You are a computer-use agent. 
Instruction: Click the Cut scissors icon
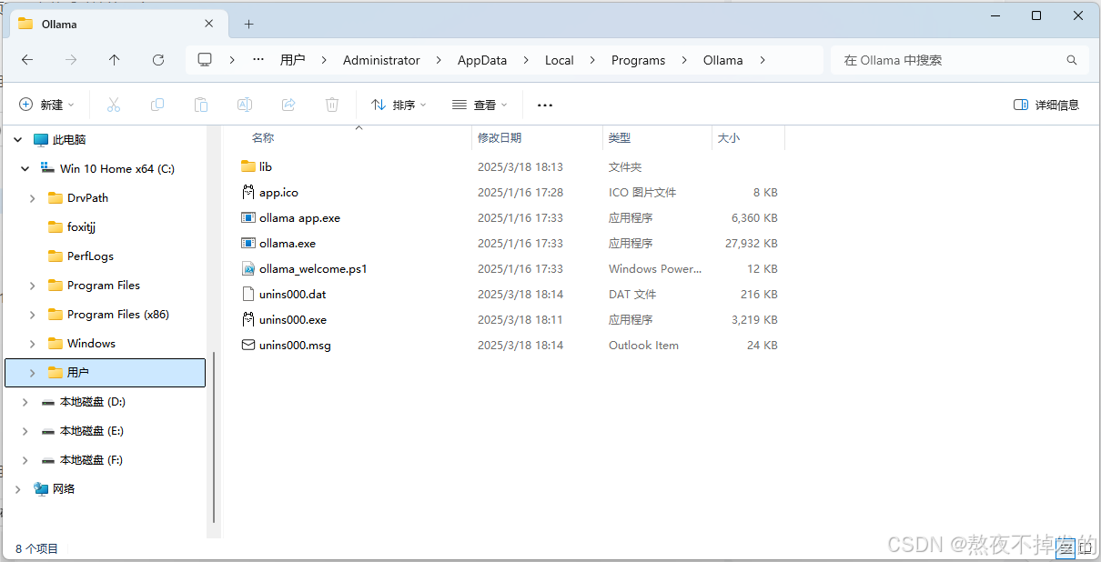[114, 105]
